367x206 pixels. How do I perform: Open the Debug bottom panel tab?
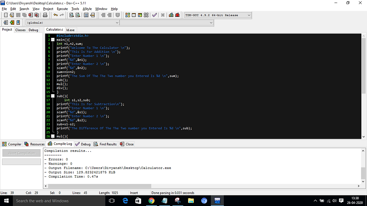pos(83,144)
